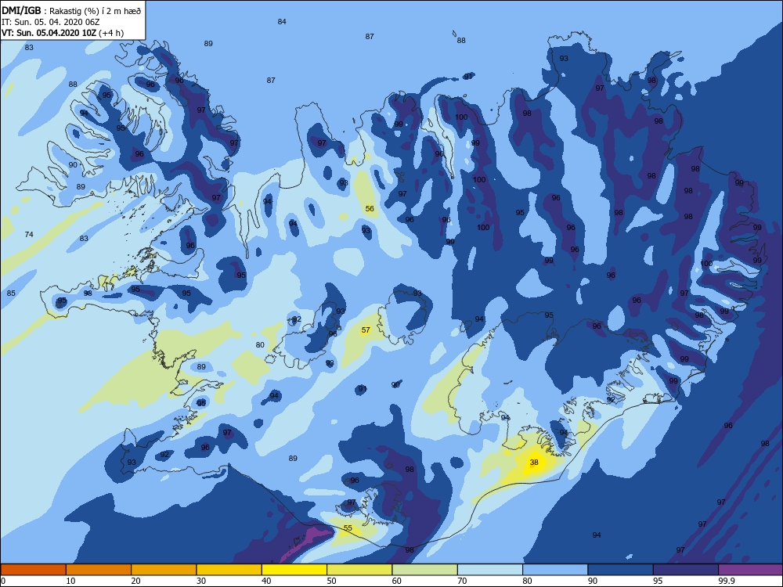Viewport: 783px width, 587px height.
Task: Click the legend scale label 50
Action: pos(331,581)
